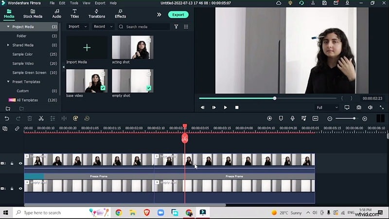Record voiceover with microphone icon
Image resolution: width=389 pixels, height=219 pixels.
[x=293, y=118]
